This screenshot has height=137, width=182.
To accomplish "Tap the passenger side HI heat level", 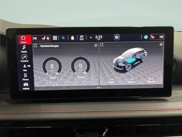I will pyautogui.click(x=161, y=37).
